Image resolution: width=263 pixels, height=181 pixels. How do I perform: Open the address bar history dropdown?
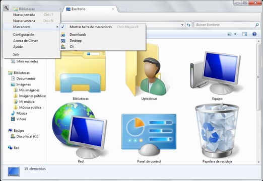(x=182, y=25)
